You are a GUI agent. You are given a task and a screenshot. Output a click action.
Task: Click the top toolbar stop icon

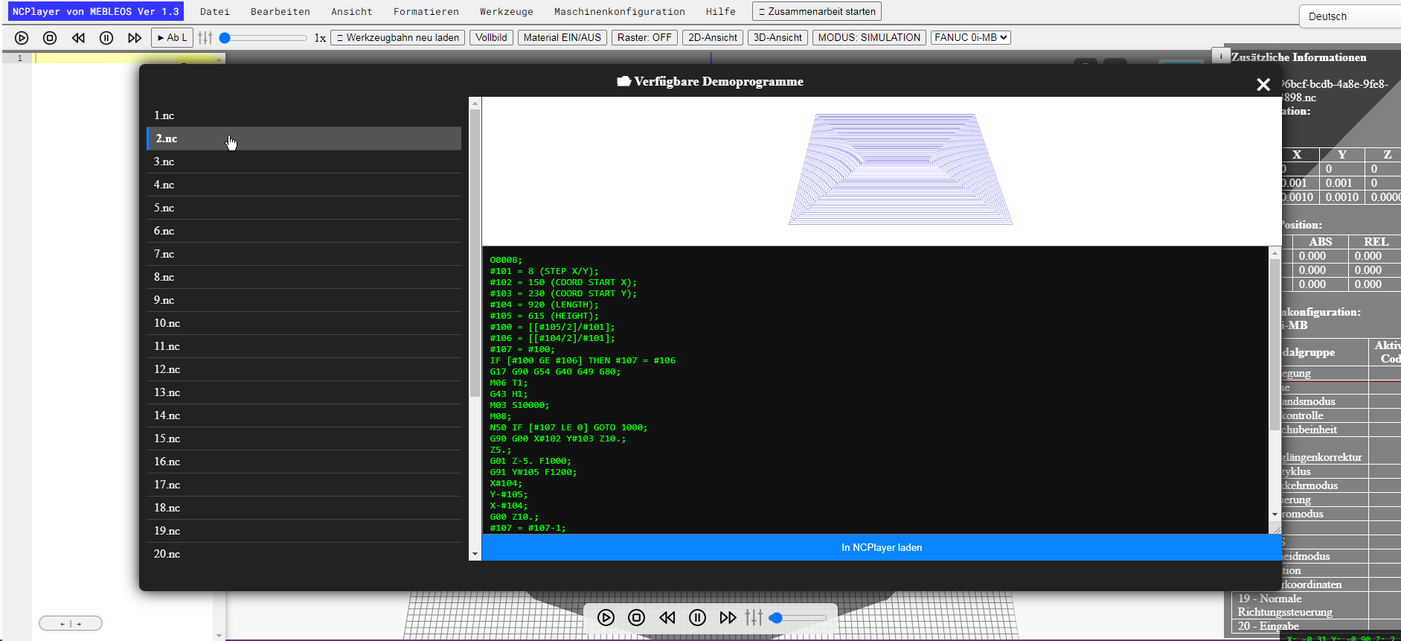pos(50,38)
